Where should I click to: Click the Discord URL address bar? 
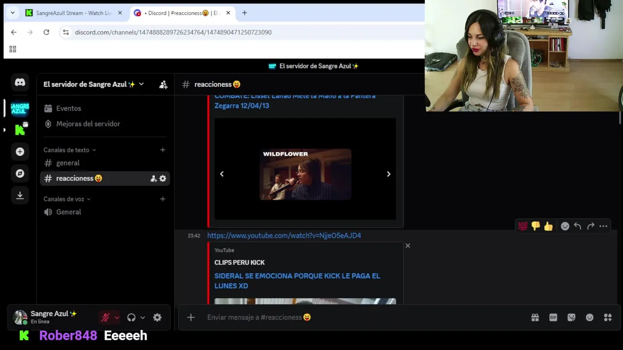pos(173,32)
